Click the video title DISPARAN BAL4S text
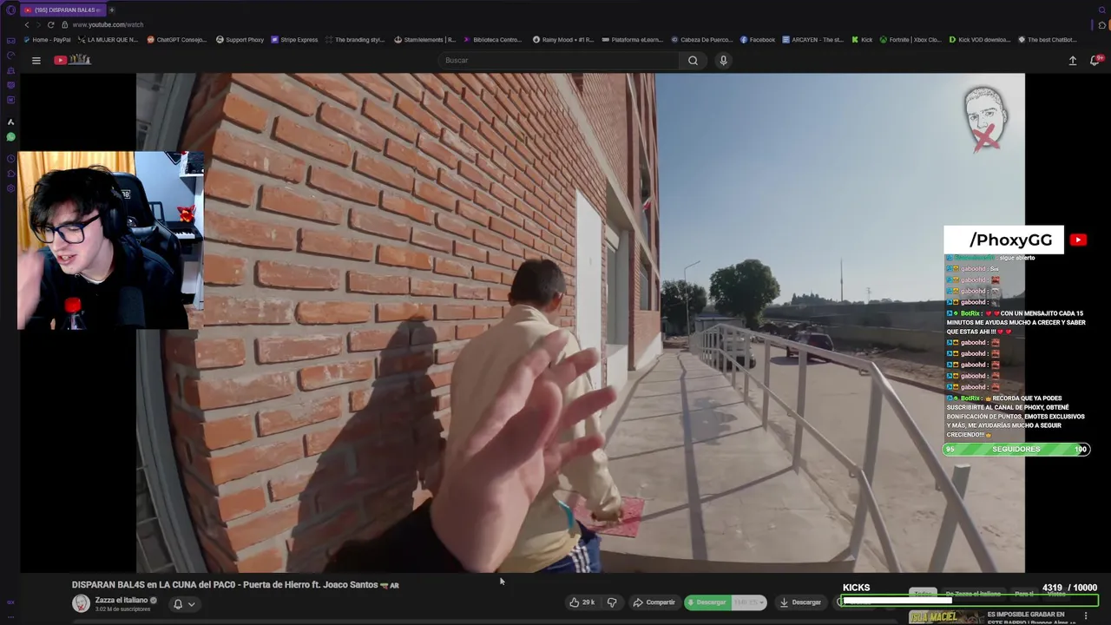 click(x=235, y=584)
